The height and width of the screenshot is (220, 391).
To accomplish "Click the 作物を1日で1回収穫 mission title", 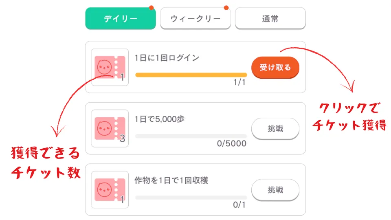I will [171, 180].
